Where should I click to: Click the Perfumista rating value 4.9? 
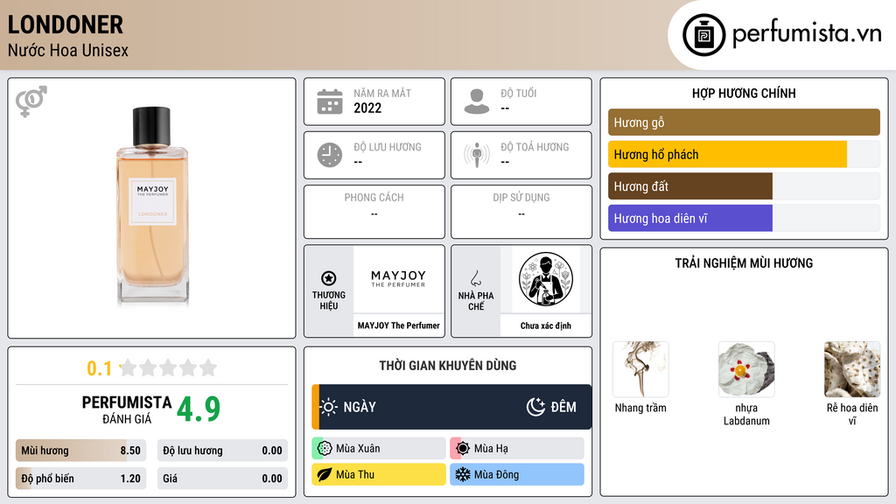pos(199,409)
